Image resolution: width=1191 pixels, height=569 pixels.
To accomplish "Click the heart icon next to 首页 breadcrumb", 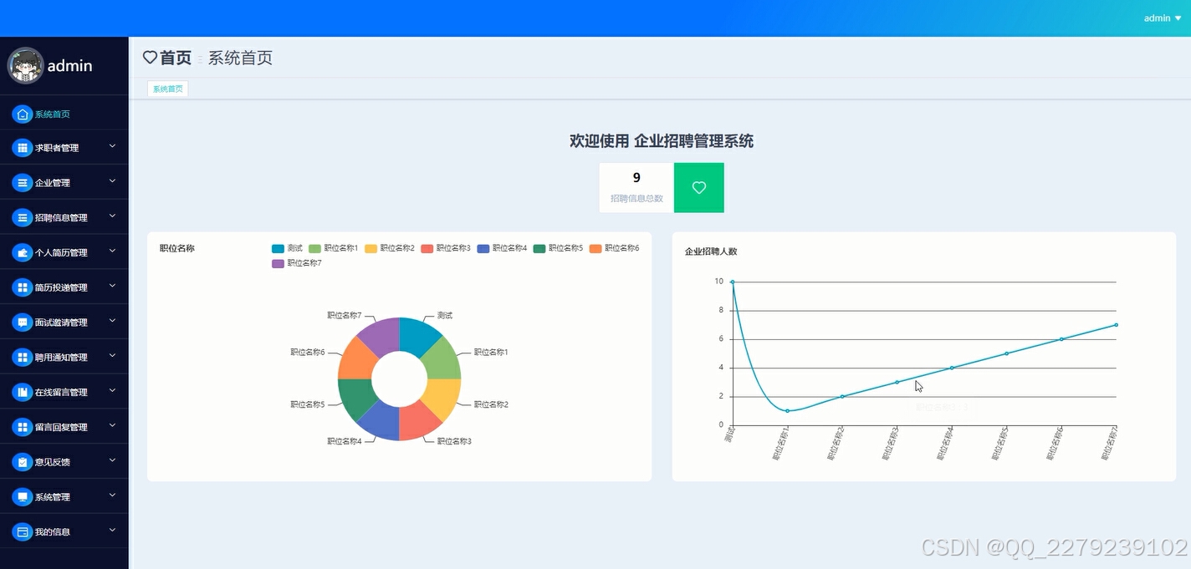I will (150, 57).
